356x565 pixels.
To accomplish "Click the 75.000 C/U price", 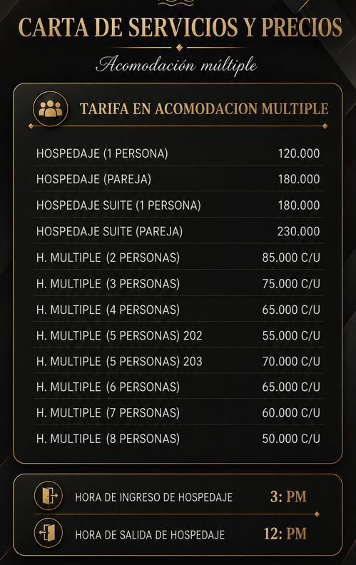I will 291,284.
